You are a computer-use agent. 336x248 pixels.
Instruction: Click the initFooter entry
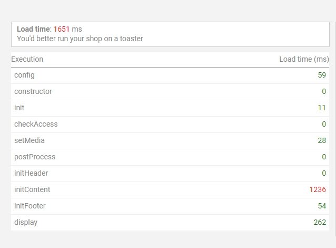(x=170, y=206)
